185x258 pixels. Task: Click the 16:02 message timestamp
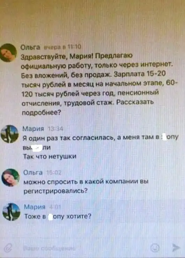pos(54,173)
